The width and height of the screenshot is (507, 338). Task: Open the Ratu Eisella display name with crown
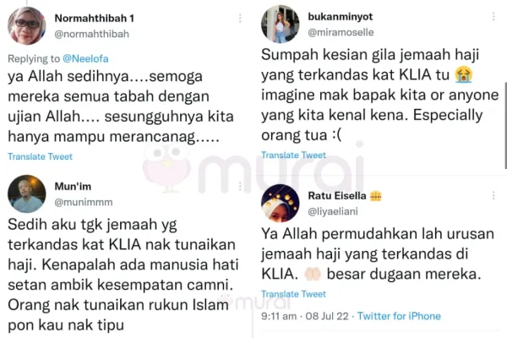click(x=345, y=196)
